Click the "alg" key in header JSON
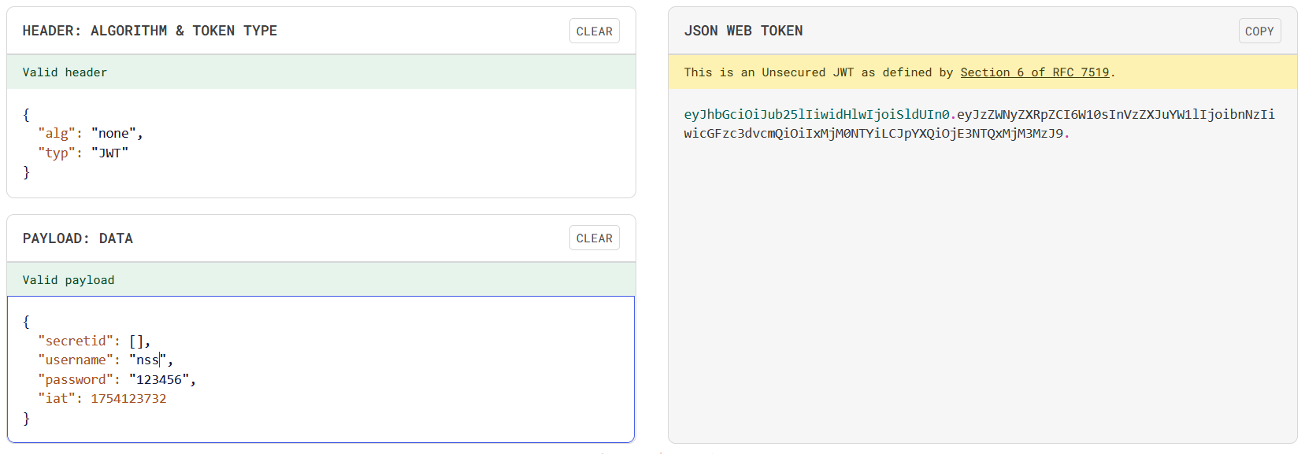This screenshot has height=454, width=1305. (x=56, y=134)
